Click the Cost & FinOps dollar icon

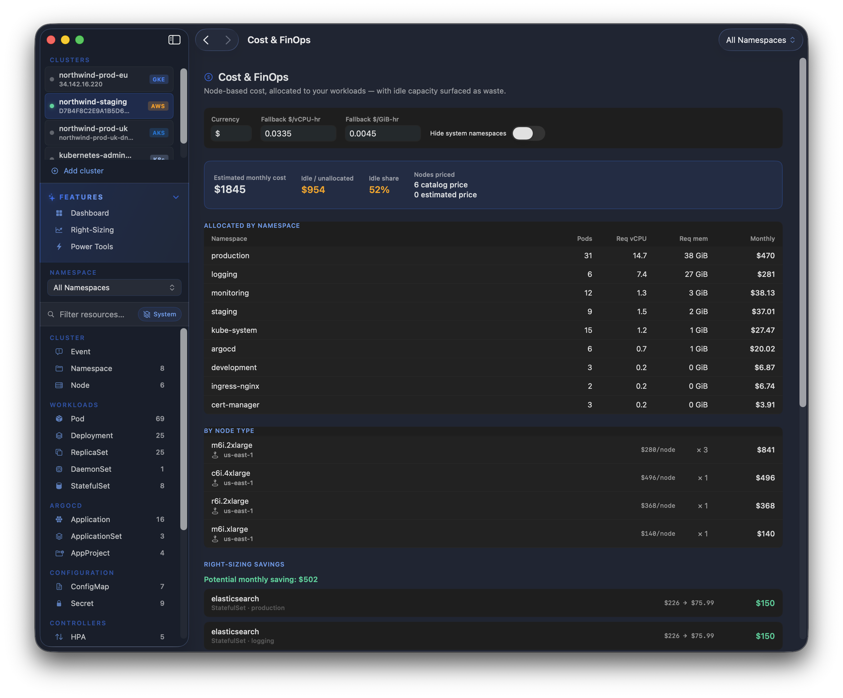208,77
